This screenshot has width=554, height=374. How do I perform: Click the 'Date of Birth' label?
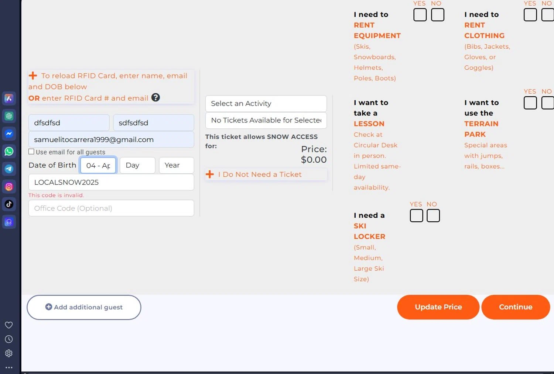(52, 165)
